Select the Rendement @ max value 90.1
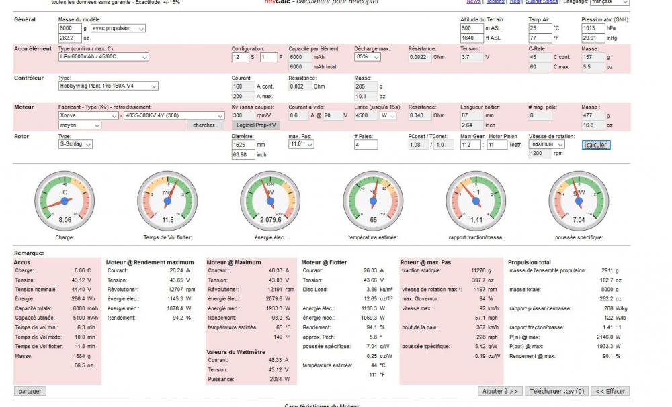This screenshot has height=407, width=672. coord(607,356)
